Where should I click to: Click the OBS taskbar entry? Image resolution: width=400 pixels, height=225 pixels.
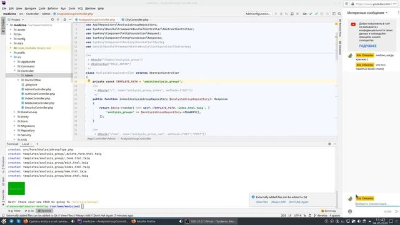point(211,221)
